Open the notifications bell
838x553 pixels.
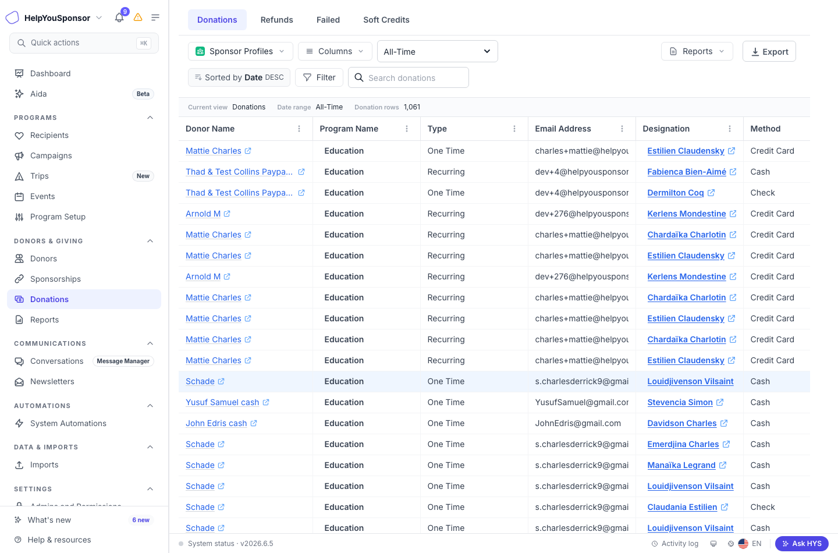click(119, 17)
